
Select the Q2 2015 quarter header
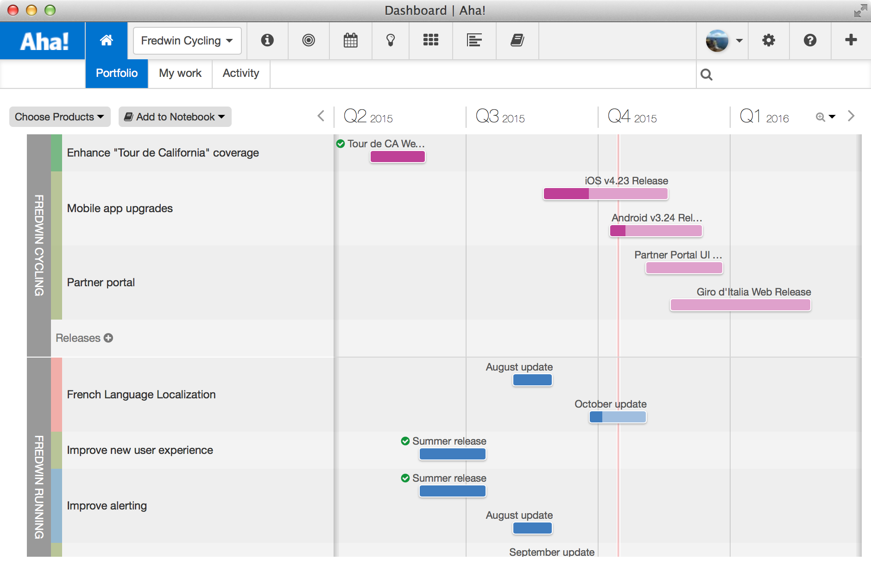pos(368,116)
